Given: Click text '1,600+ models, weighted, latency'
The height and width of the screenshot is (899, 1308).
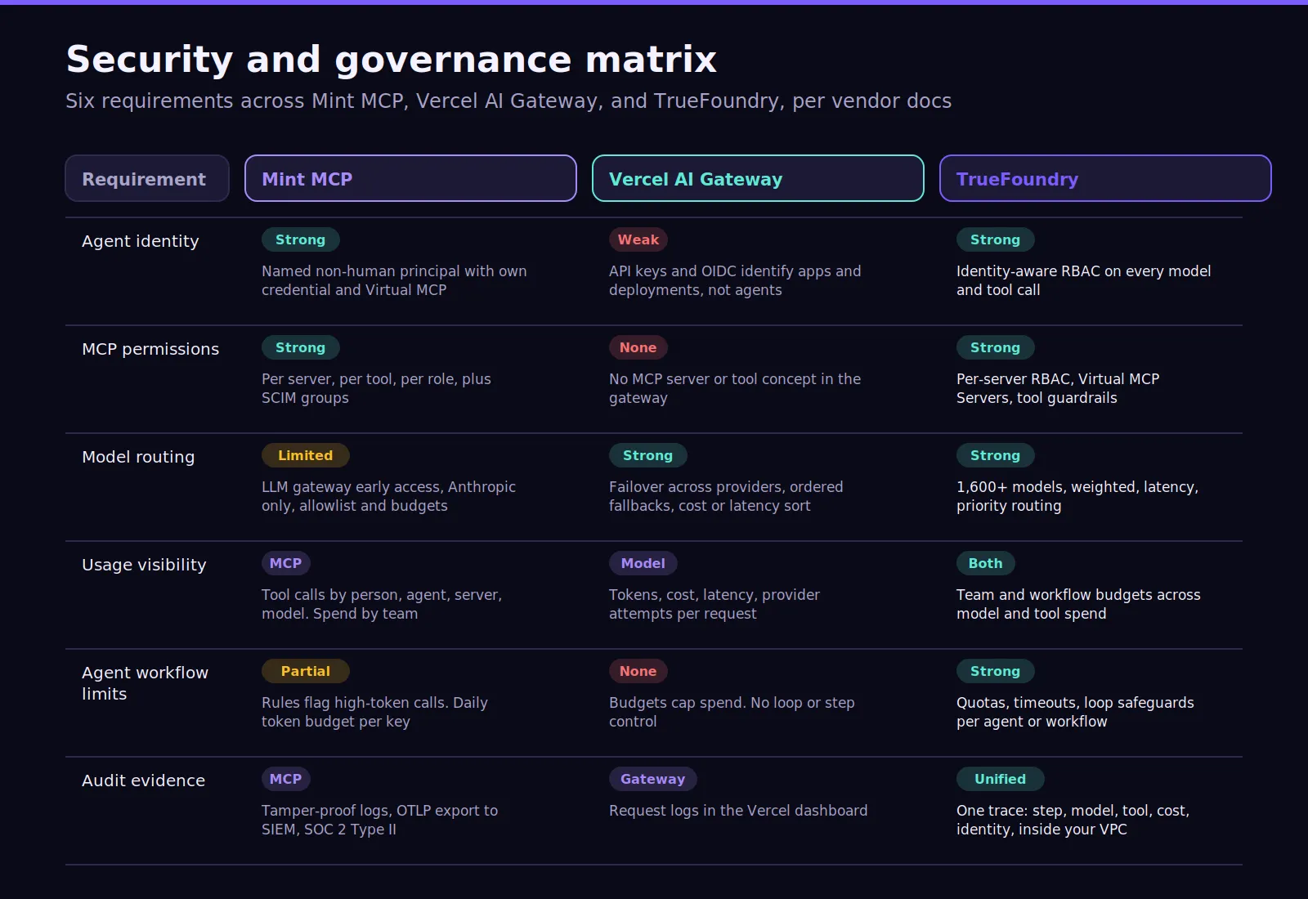Looking at the screenshot, I should pos(1077,496).
